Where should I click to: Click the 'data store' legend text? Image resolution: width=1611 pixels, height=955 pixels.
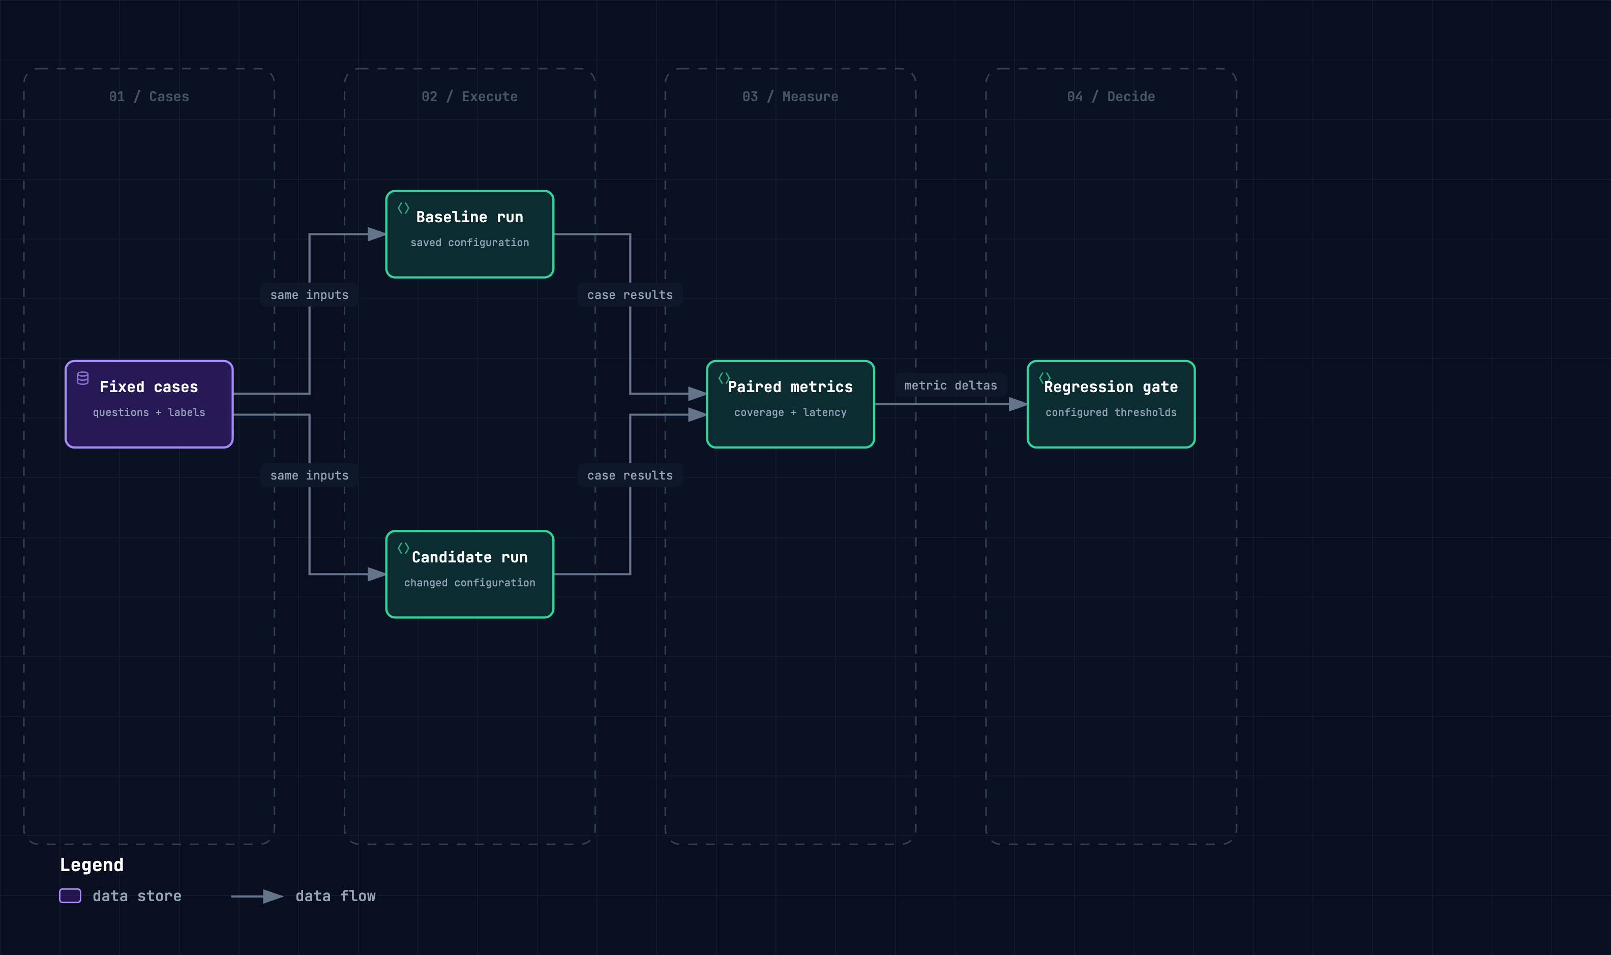[x=137, y=896]
